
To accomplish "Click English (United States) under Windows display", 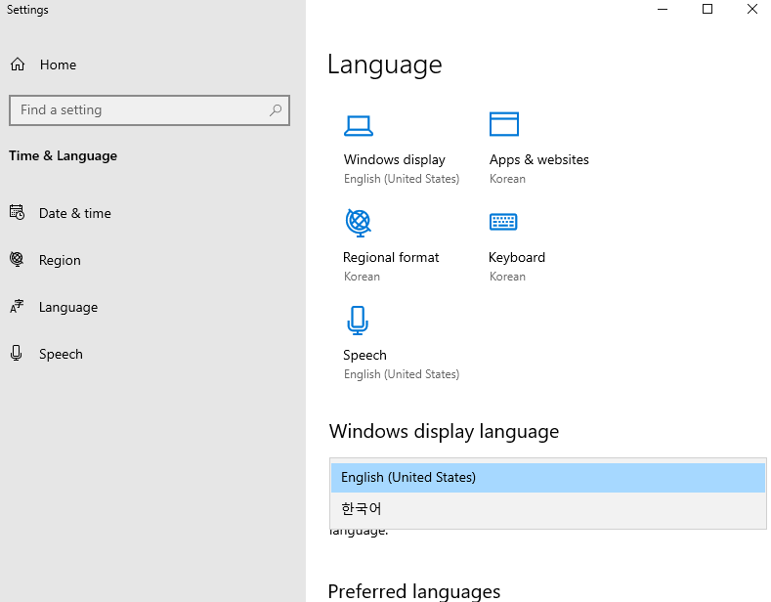I will tap(402, 179).
